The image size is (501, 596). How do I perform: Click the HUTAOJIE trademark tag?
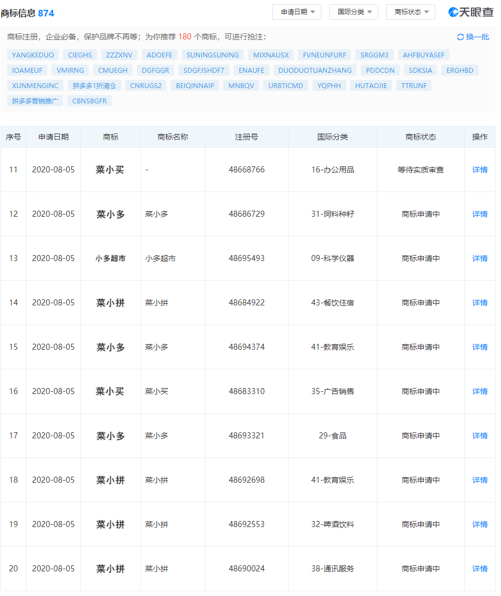tap(371, 85)
